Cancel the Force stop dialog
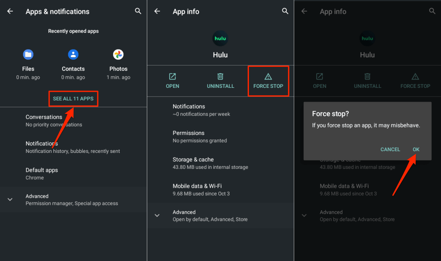Screen dimensions: 441x261 coord(390,149)
